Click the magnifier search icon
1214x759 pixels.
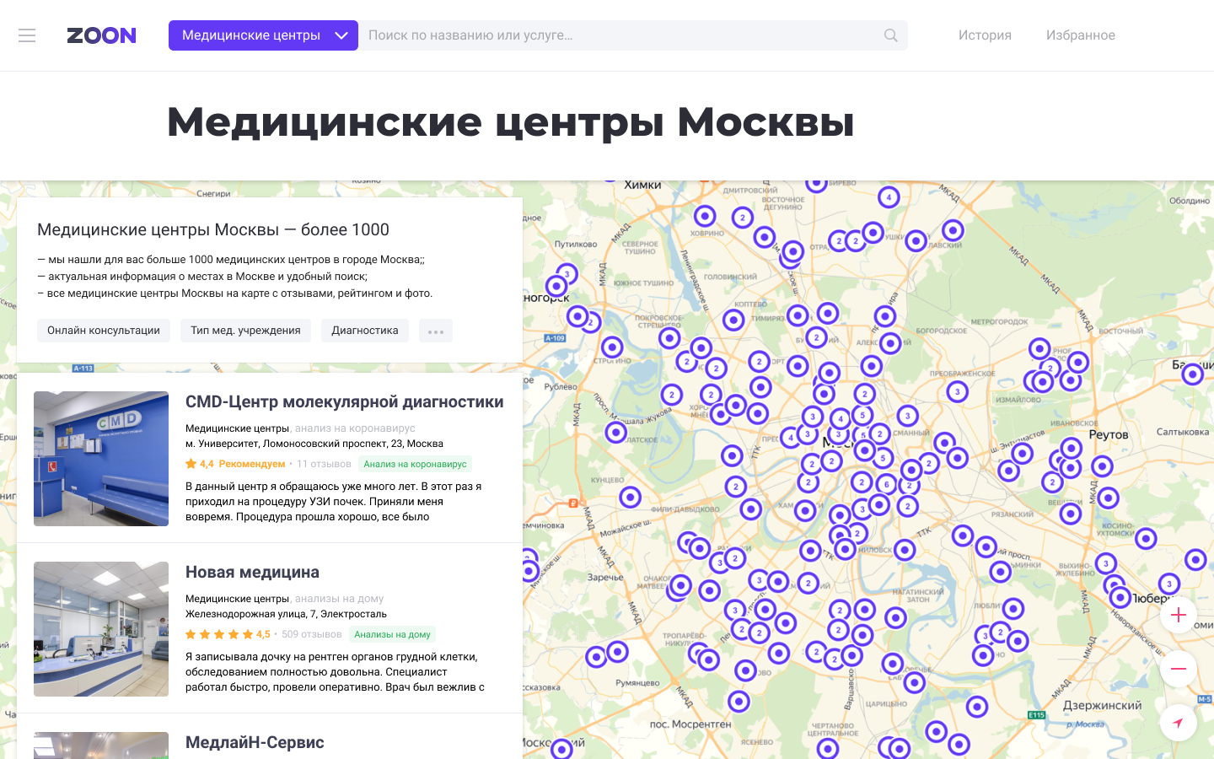[x=891, y=35]
